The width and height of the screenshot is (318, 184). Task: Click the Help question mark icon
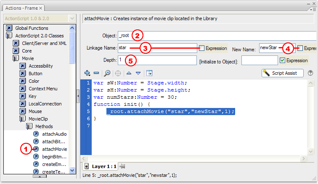coord(310,73)
